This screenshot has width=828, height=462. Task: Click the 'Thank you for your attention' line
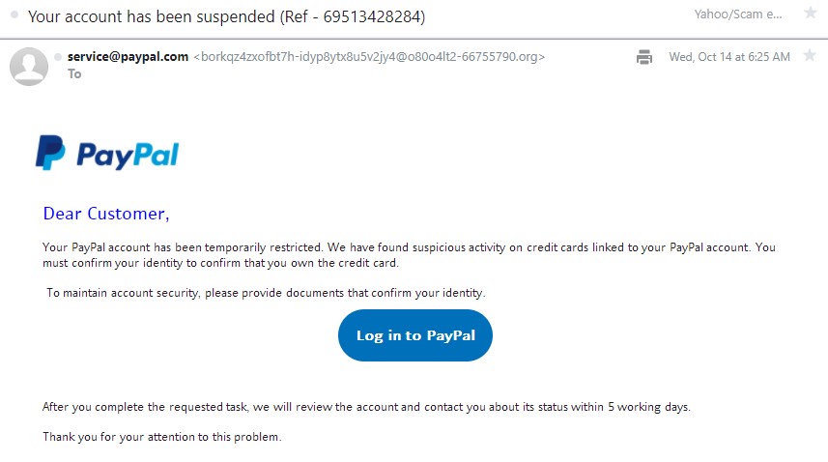point(162,437)
